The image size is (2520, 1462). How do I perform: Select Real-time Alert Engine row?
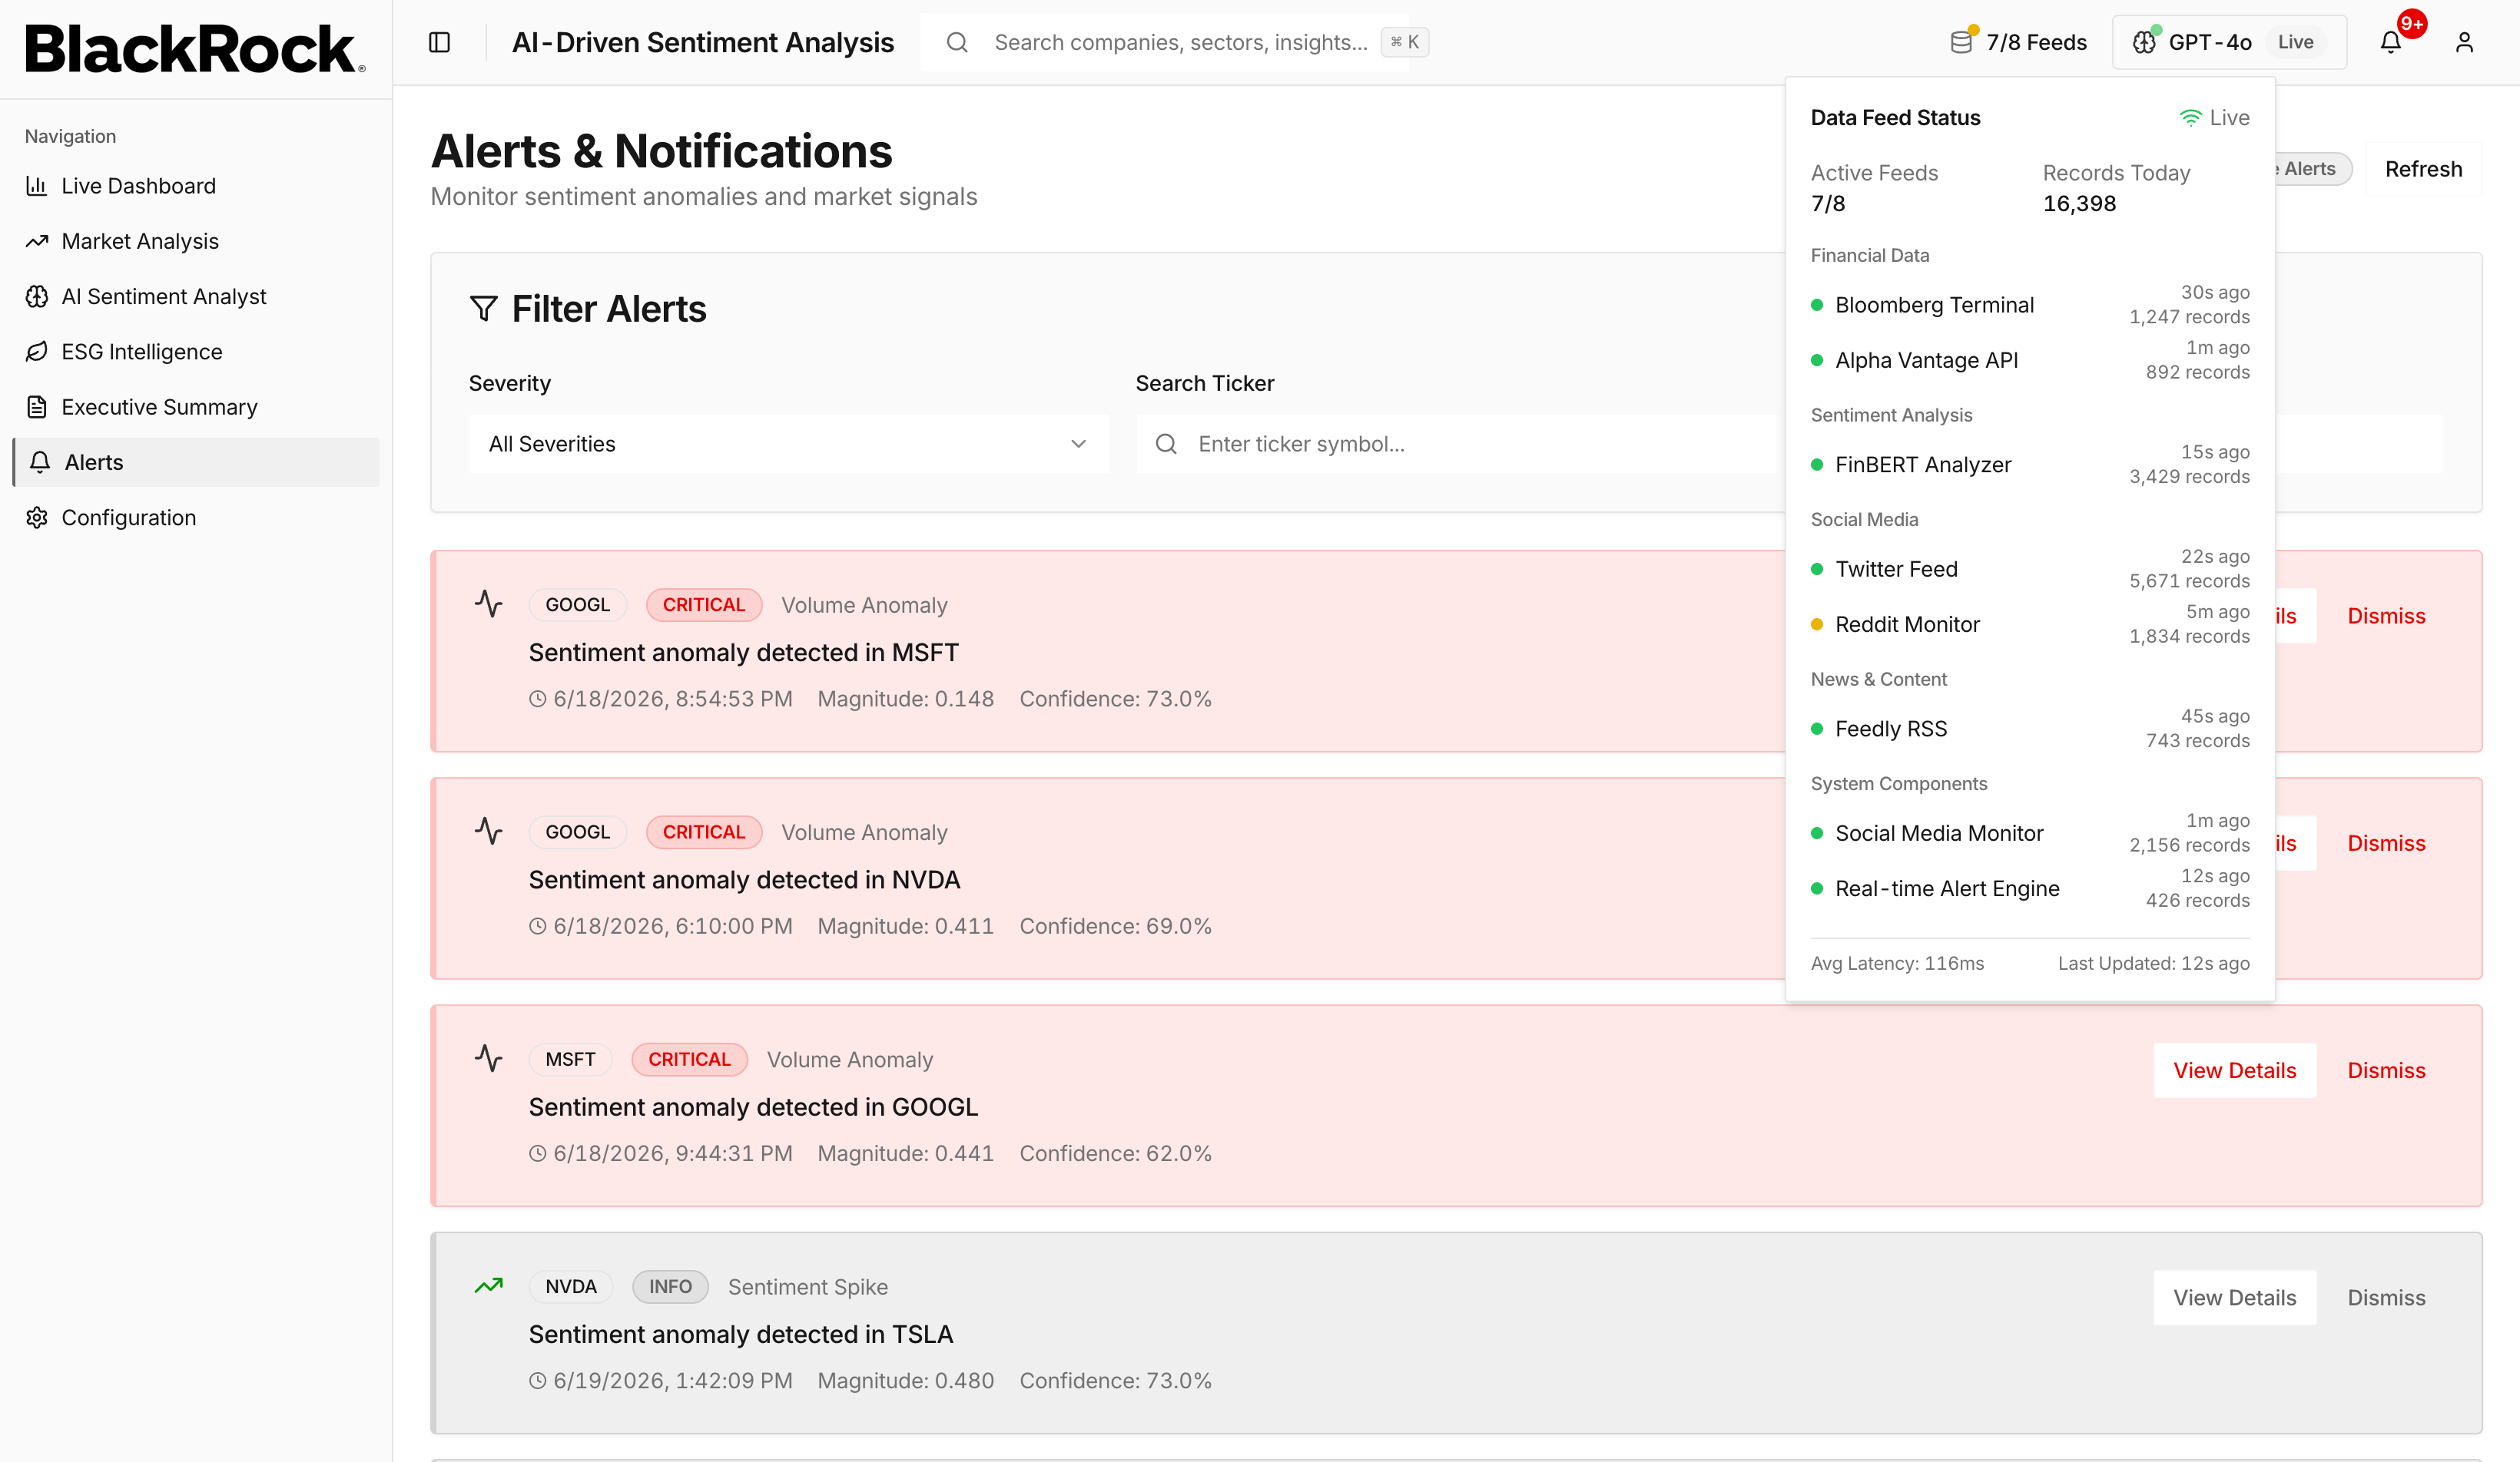point(2030,888)
